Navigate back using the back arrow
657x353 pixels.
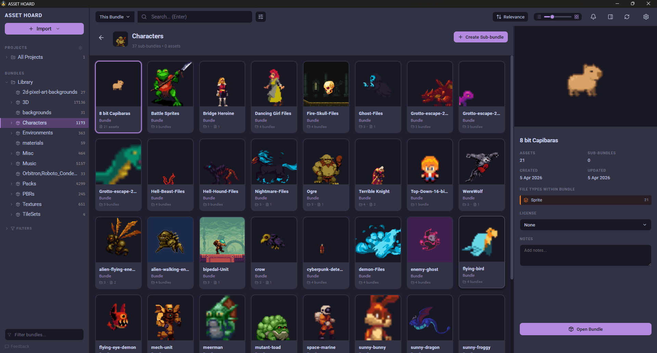click(x=101, y=38)
